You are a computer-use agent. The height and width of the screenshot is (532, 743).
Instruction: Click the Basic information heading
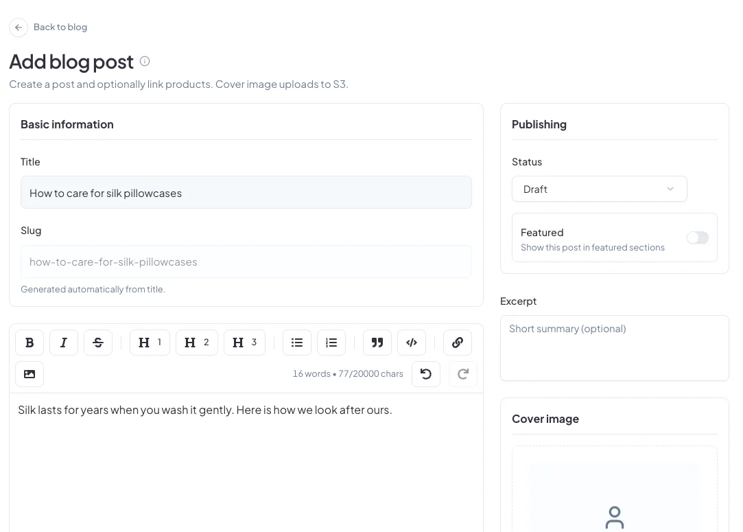click(67, 124)
